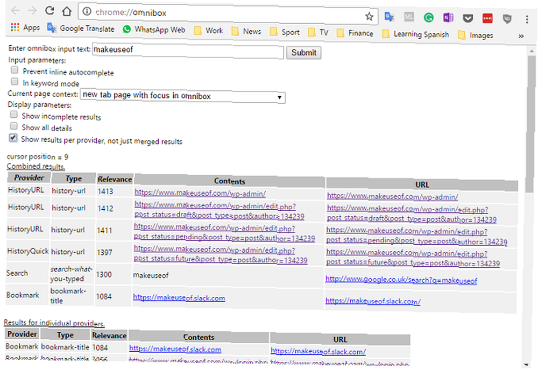The image size is (538, 370).
Task: Click the Contents header in Combined results table
Action: pyautogui.click(x=229, y=181)
